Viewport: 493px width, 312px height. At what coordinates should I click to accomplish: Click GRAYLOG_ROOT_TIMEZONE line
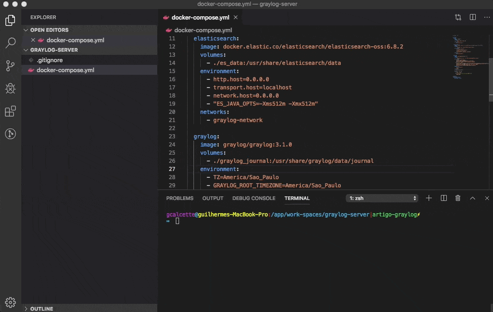(277, 185)
